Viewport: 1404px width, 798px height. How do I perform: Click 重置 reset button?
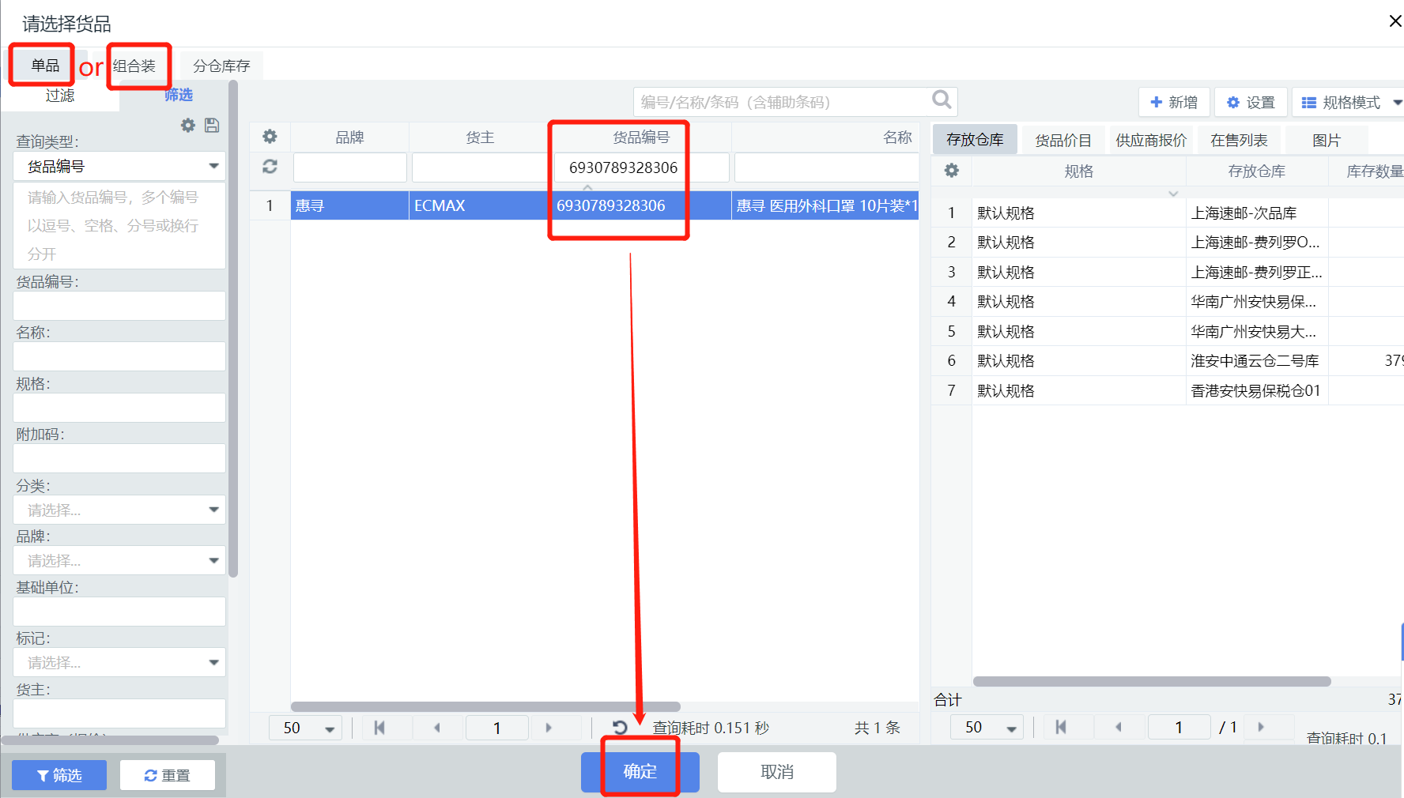(168, 775)
